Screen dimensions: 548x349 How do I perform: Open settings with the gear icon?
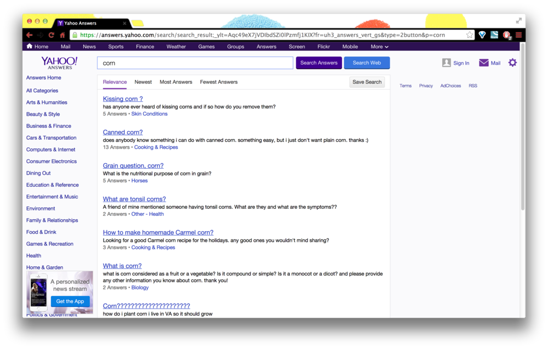(512, 63)
